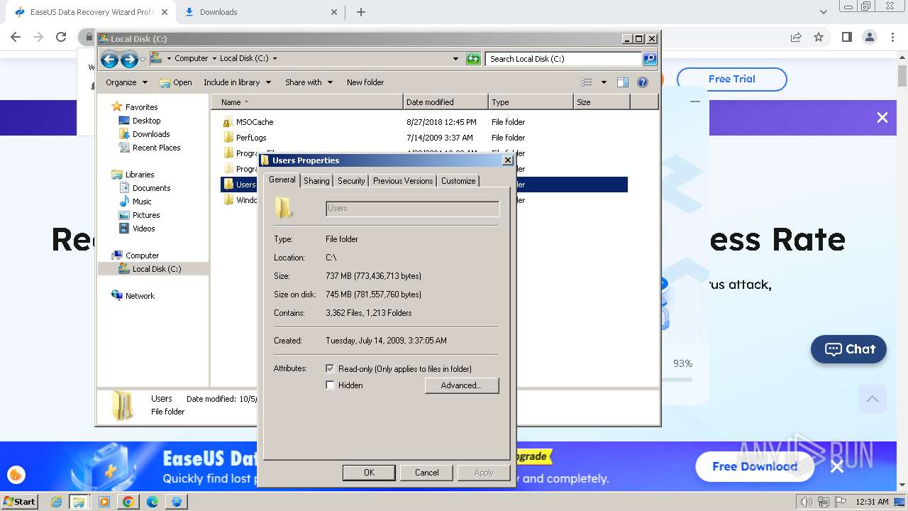Open Chrome profile avatar icon
This screenshot has height=511, width=908.
tap(869, 37)
